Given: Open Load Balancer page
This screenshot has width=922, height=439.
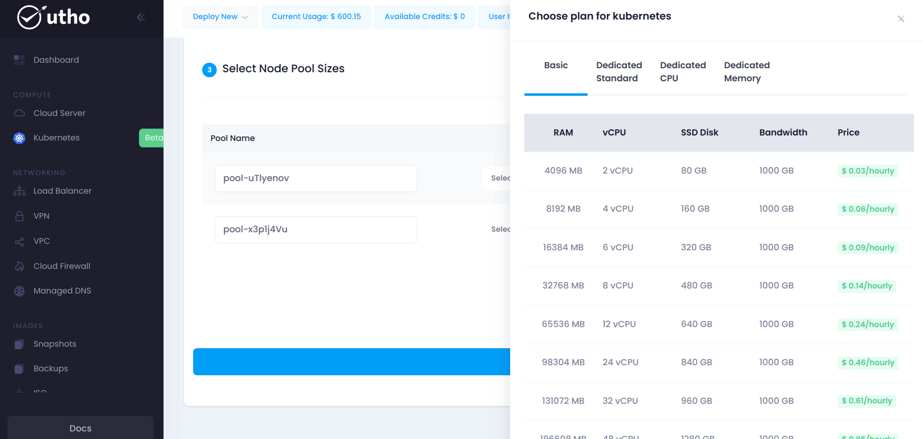Looking at the screenshot, I should coord(63,191).
